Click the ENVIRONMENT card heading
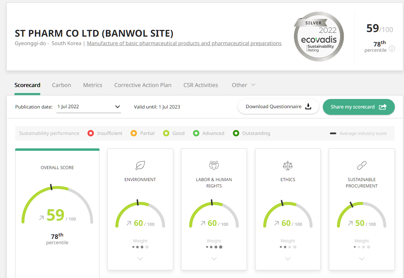This screenshot has height=278, width=404. coord(140,180)
